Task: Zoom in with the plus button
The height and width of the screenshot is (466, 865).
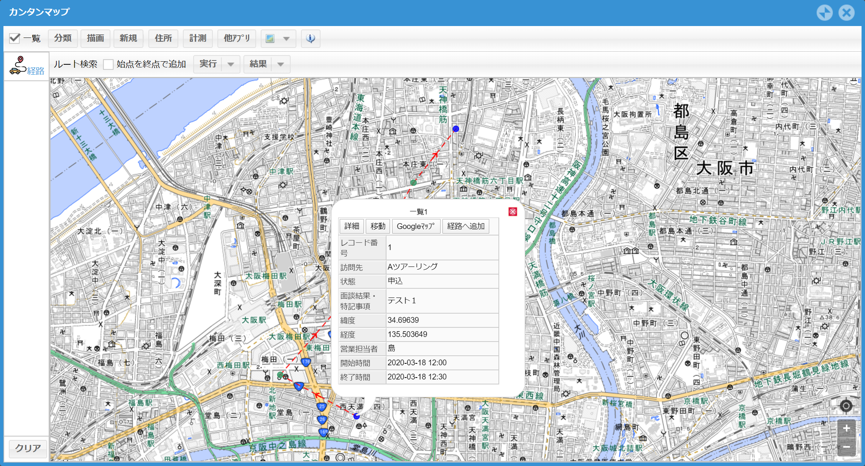Action: coord(847,428)
